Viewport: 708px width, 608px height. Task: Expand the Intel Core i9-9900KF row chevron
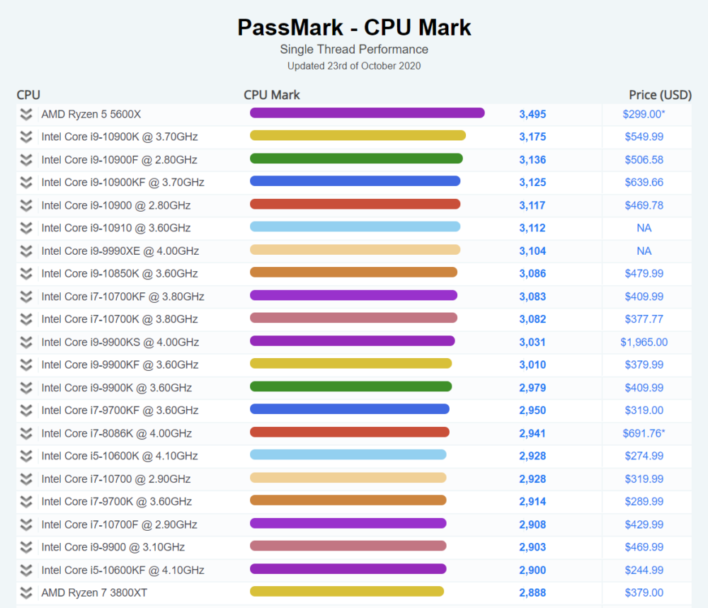(x=26, y=365)
